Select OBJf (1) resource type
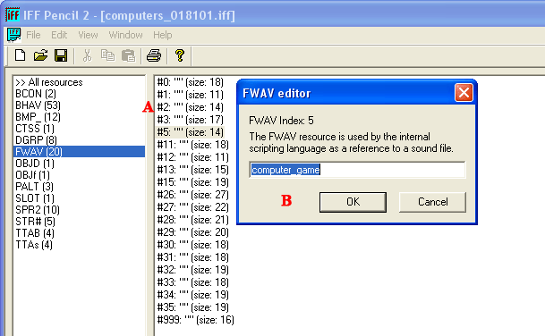 [80, 175]
